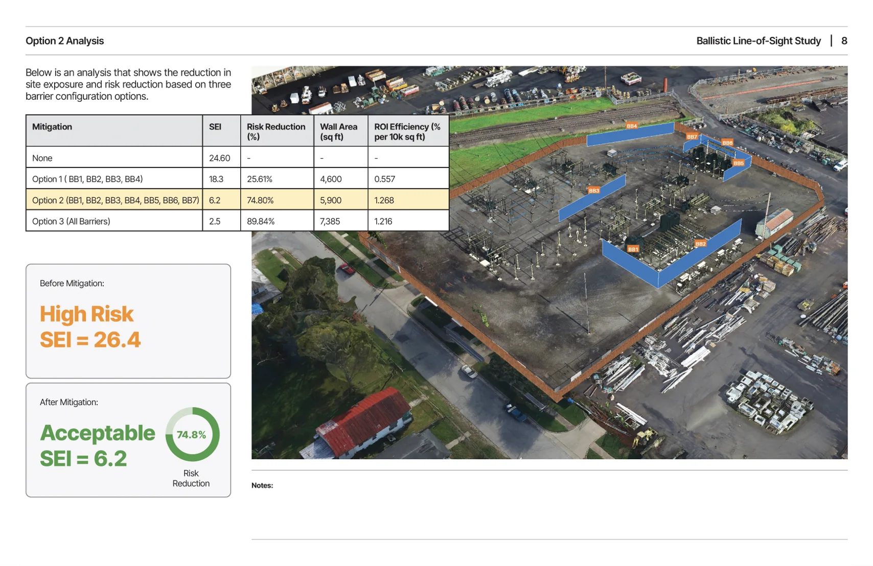Click in the Notes area below the image
Image resolution: width=873 pixels, height=566 pixels.
[x=549, y=506]
